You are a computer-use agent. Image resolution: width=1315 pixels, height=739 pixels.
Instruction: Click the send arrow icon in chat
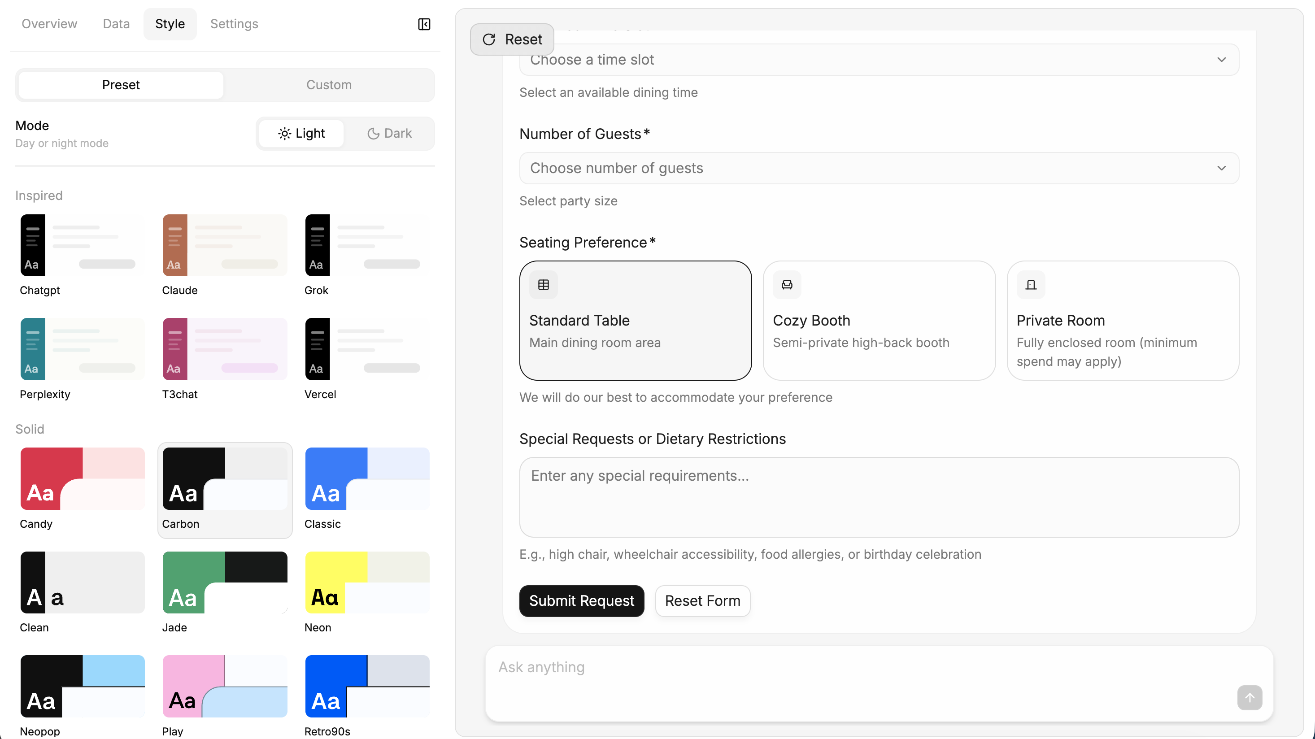1249,697
